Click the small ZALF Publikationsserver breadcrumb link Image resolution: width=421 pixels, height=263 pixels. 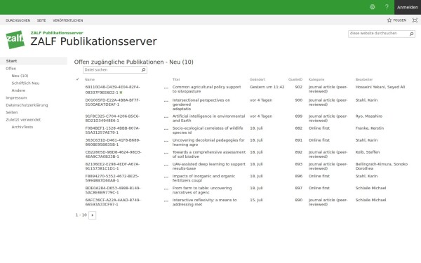point(57,33)
